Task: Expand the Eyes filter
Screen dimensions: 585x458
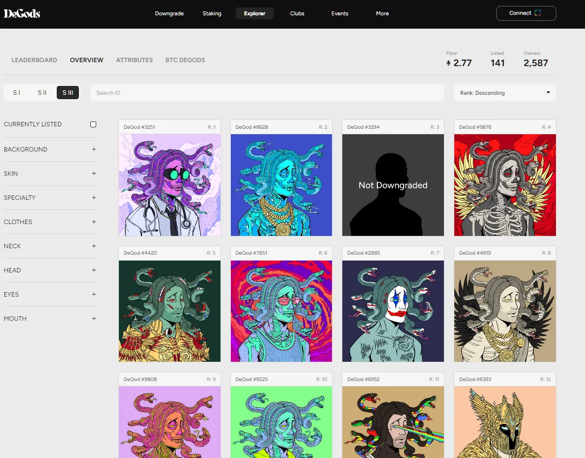Action: [50, 295]
